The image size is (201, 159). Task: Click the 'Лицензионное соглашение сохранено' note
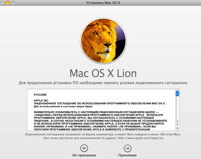tap(103, 135)
